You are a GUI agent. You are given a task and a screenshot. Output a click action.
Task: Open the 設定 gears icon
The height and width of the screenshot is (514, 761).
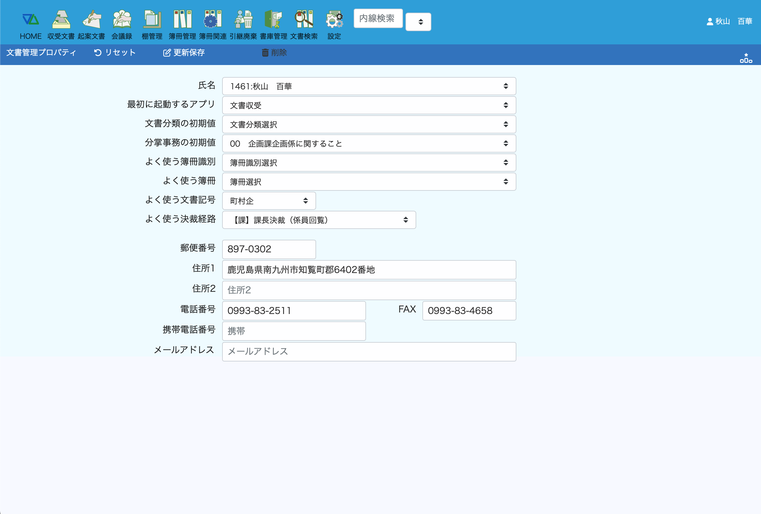[334, 20]
